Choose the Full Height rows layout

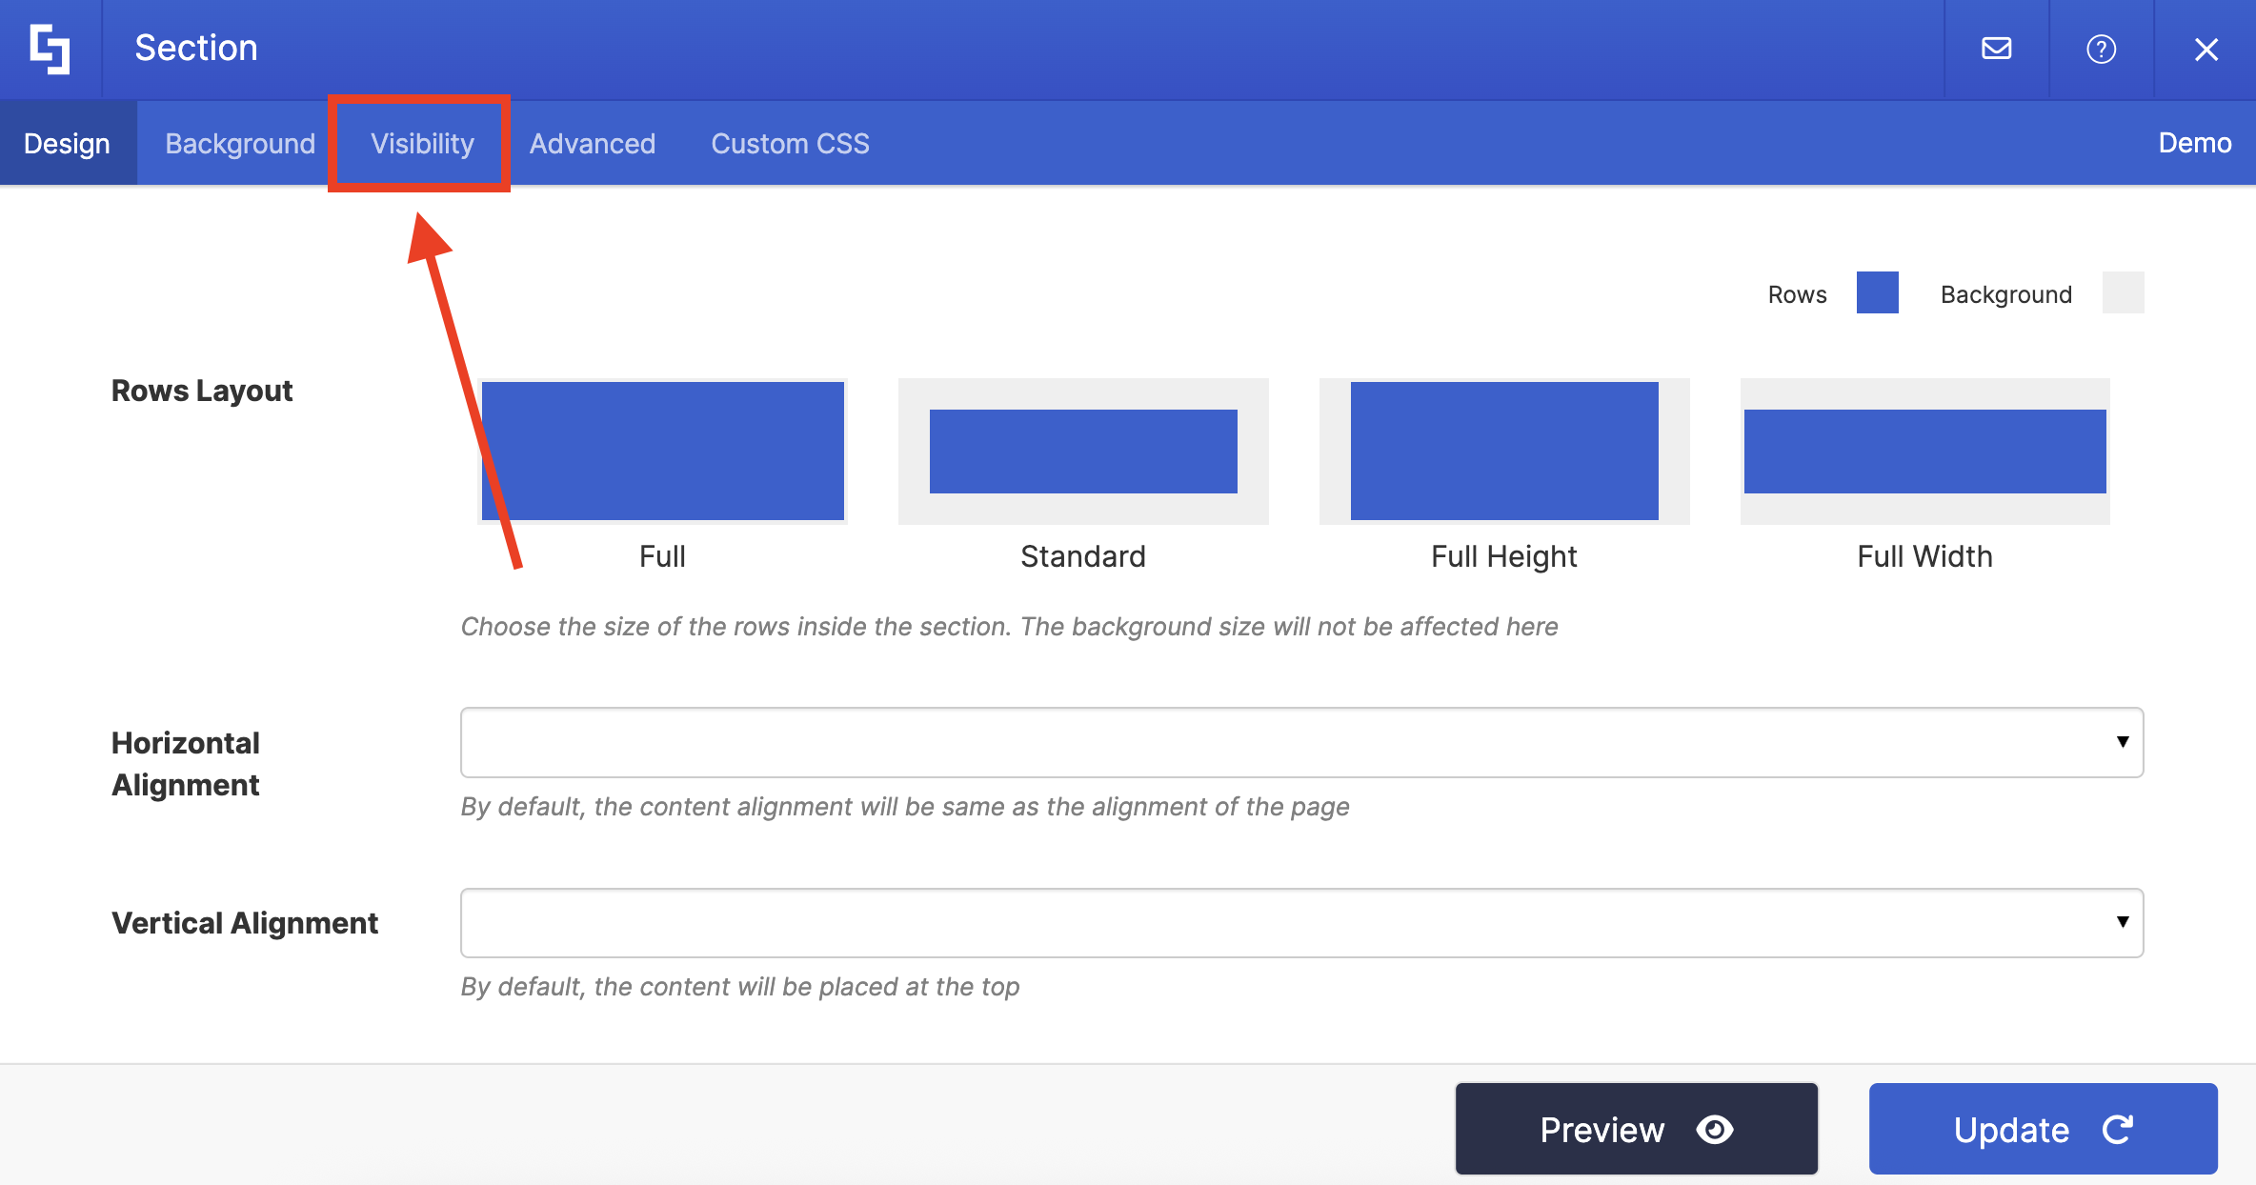click(x=1504, y=452)
